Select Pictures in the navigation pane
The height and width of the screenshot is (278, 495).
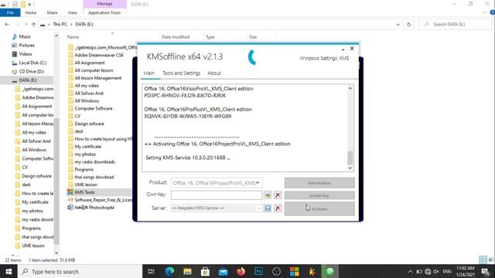[x=26, y=46]
